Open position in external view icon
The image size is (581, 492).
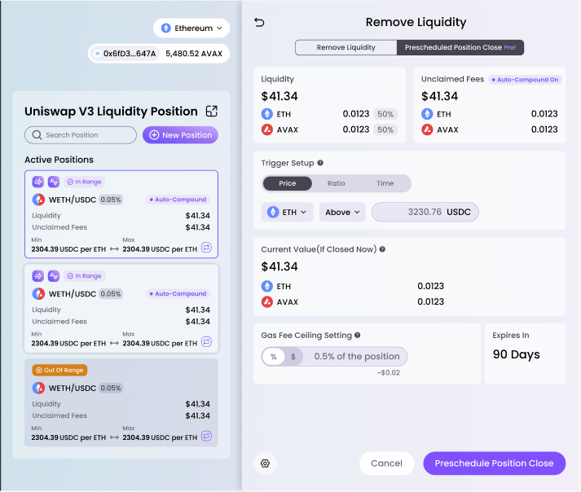point(211,112)
